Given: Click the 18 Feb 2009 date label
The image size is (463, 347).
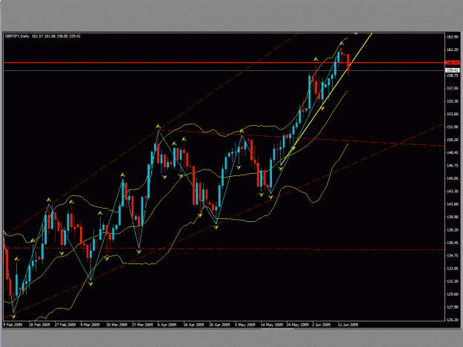Looking at the screenshot, I should pos(39,325).
